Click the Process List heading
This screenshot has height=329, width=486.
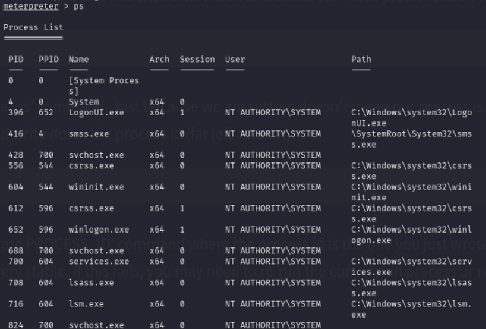pyautogui.click(x=33, y=28)
